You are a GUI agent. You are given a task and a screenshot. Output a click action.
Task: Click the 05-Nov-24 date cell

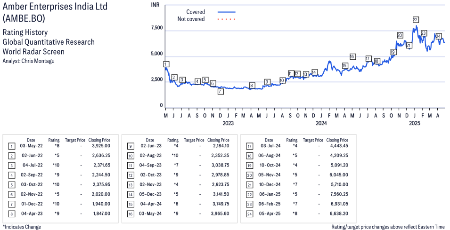(x=270, y=175)
